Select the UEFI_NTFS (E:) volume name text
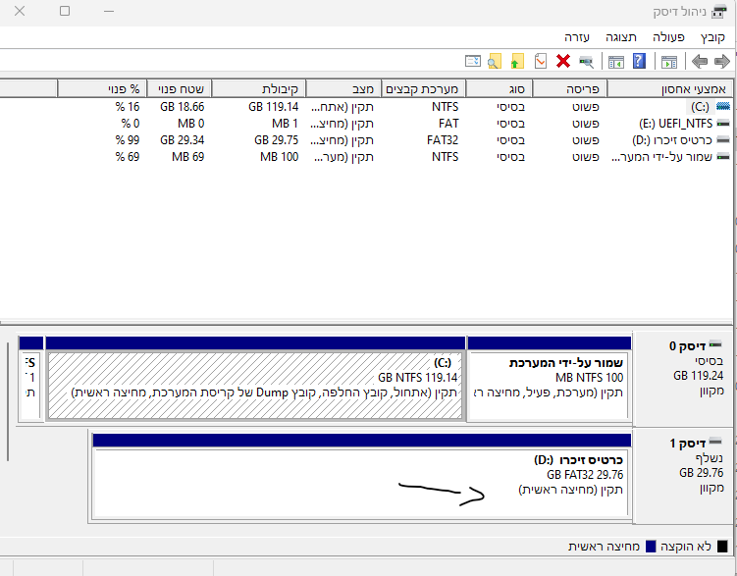Screen dimensions: 737x576 [676, 124]
